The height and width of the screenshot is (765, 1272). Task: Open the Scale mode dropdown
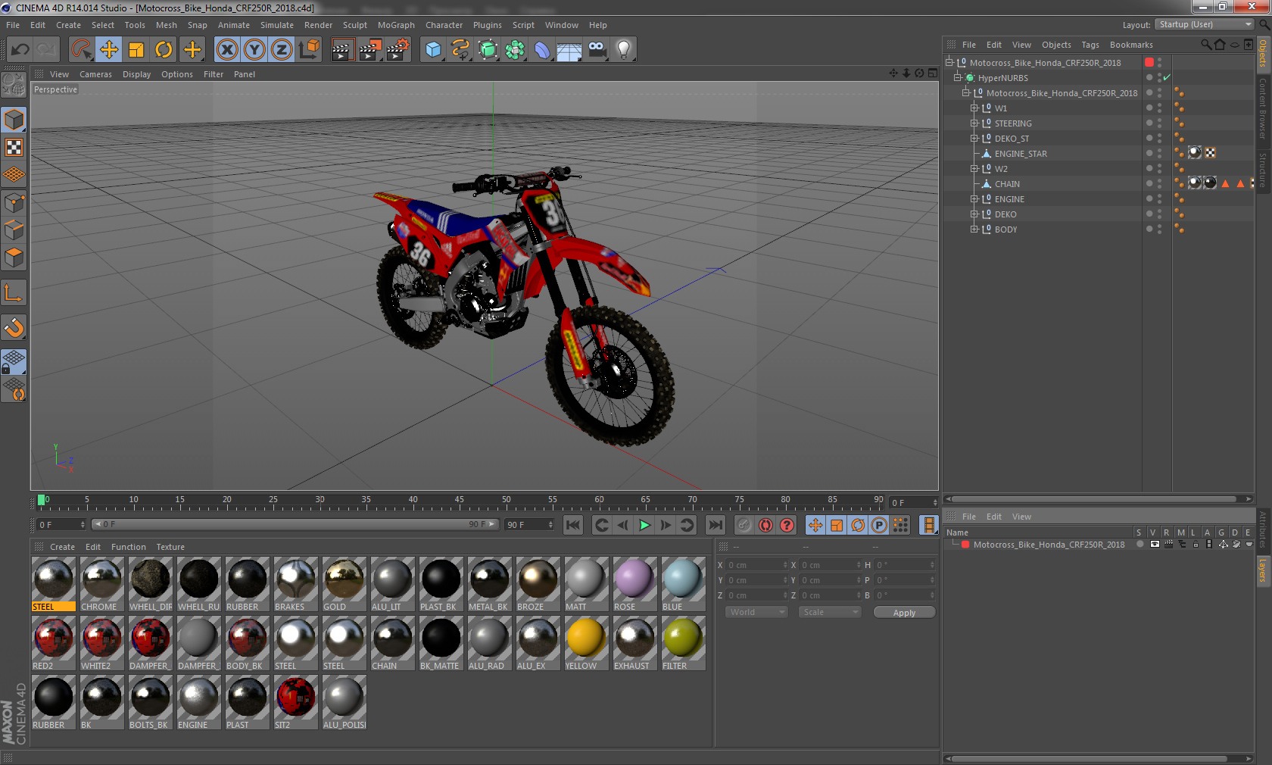coord(830,612)
